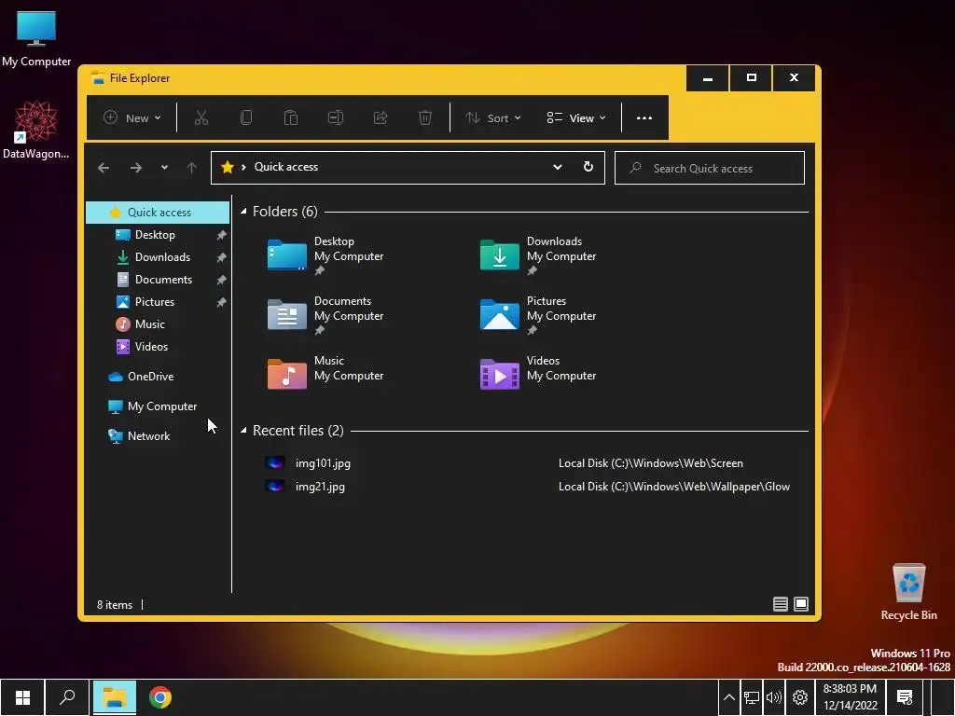This screenshot has width=955, height=716.
Task: Click the Search Quick access field
Action: pos(710,168)
